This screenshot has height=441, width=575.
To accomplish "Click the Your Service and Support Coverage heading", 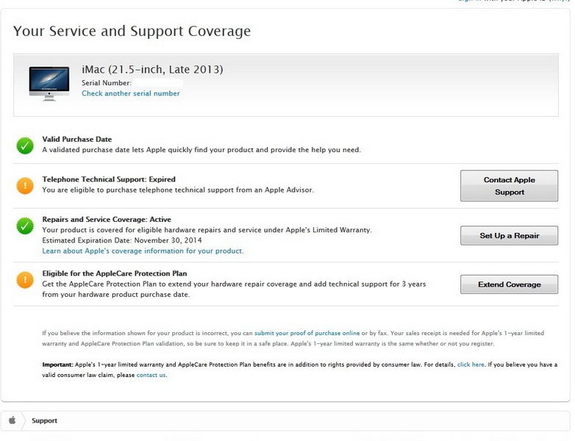I will point(132,31).
